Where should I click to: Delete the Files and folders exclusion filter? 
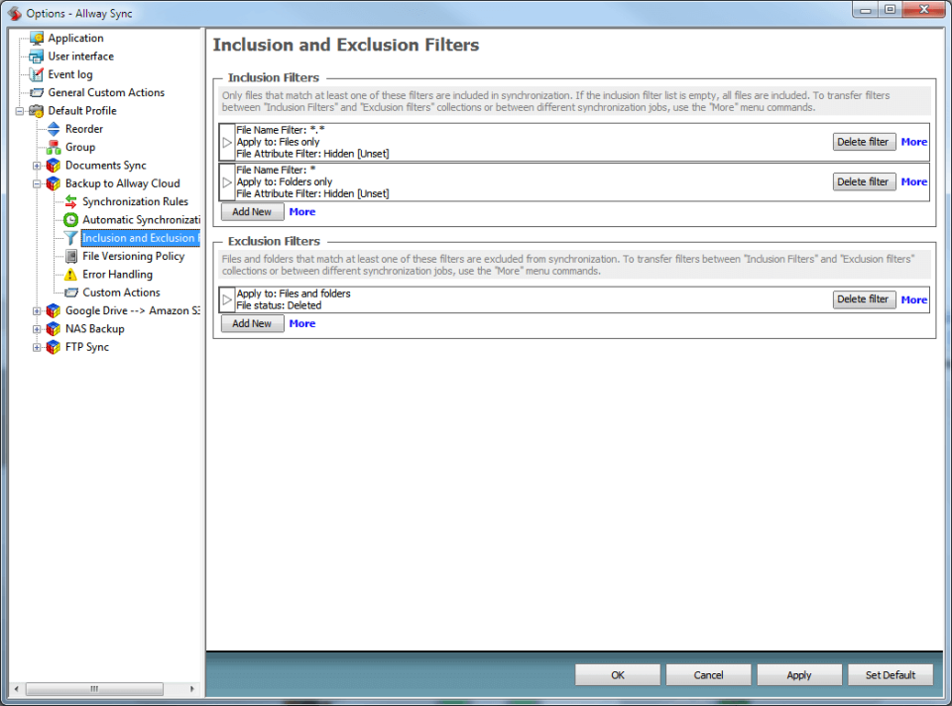(863, 298)
